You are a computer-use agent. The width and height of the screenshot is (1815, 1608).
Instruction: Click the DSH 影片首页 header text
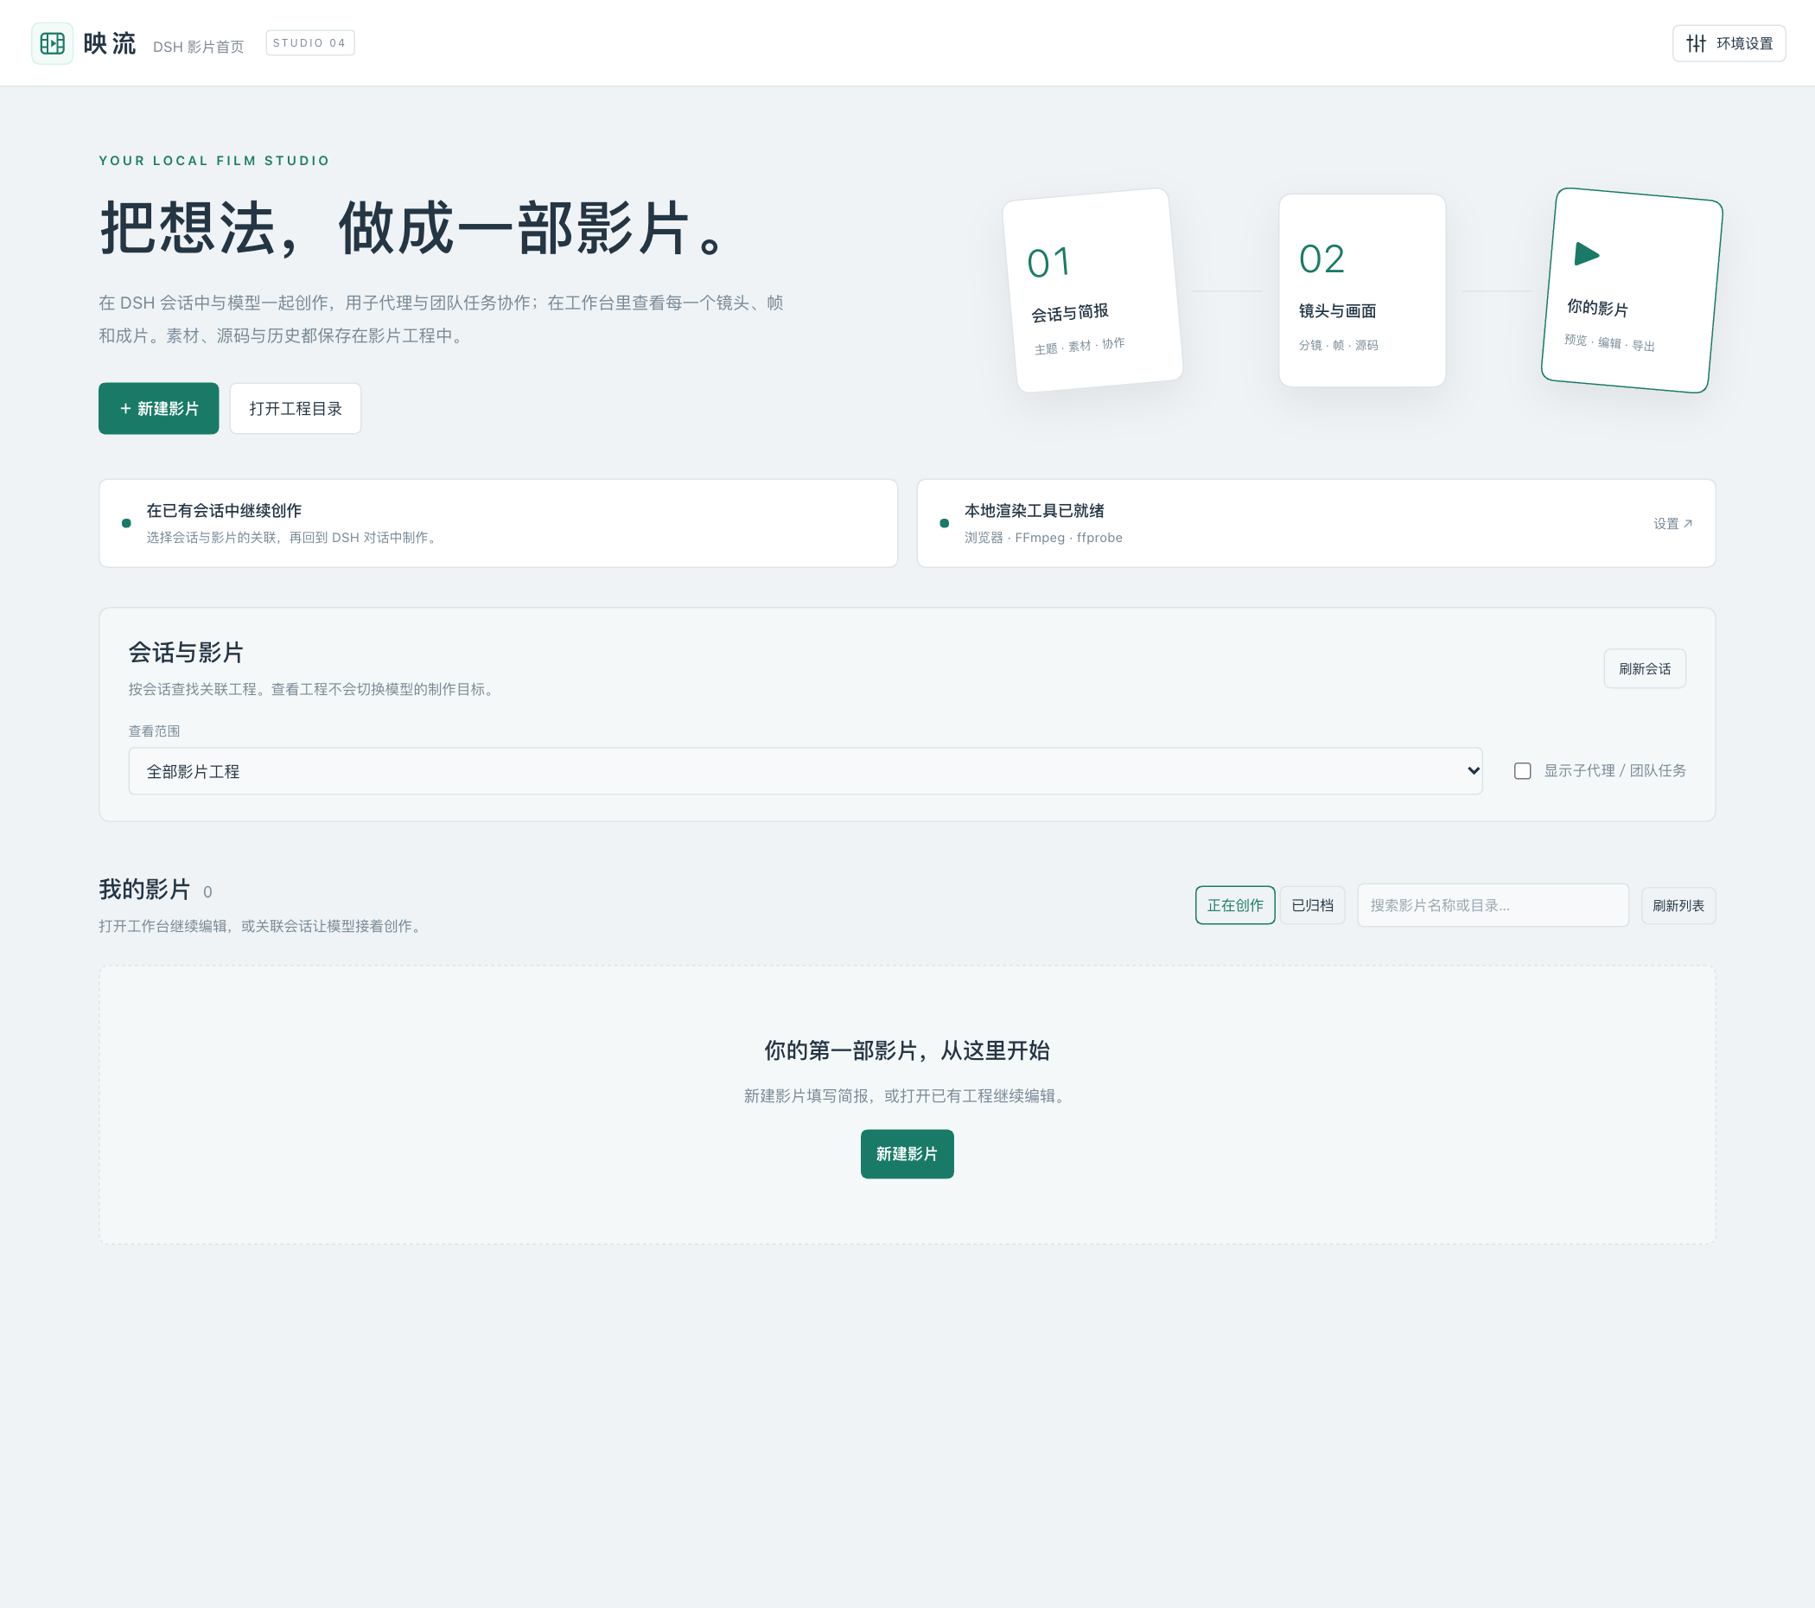point(198,47)
